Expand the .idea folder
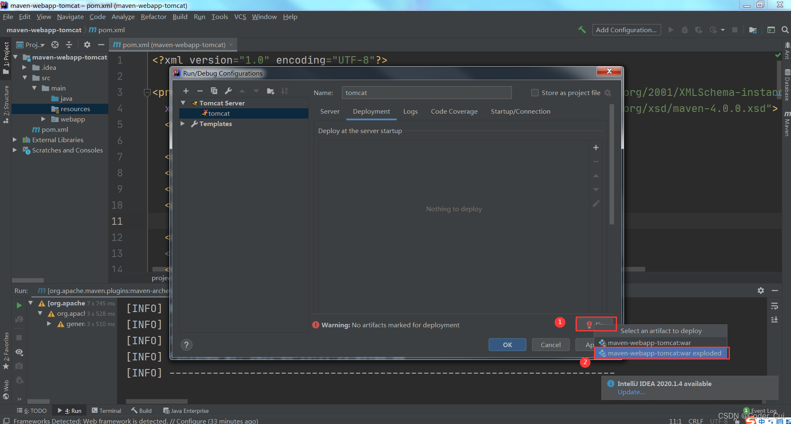The image size is (791, 424). point(24,67)
